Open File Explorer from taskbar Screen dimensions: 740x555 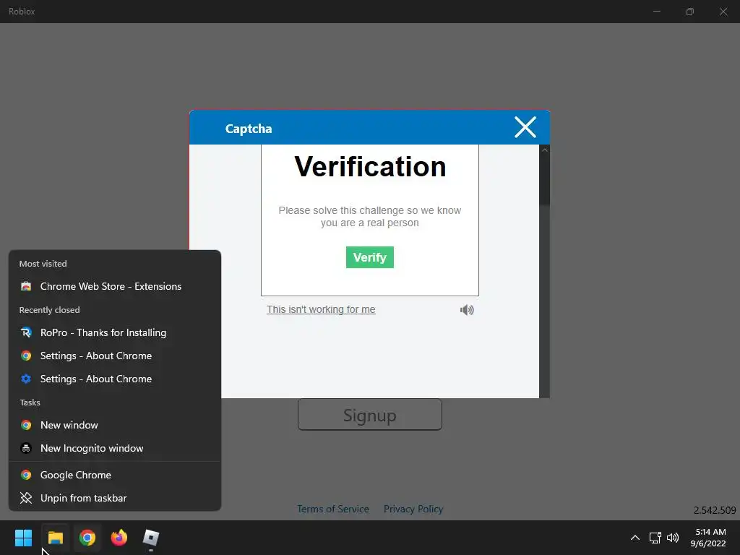pos(55,538)
